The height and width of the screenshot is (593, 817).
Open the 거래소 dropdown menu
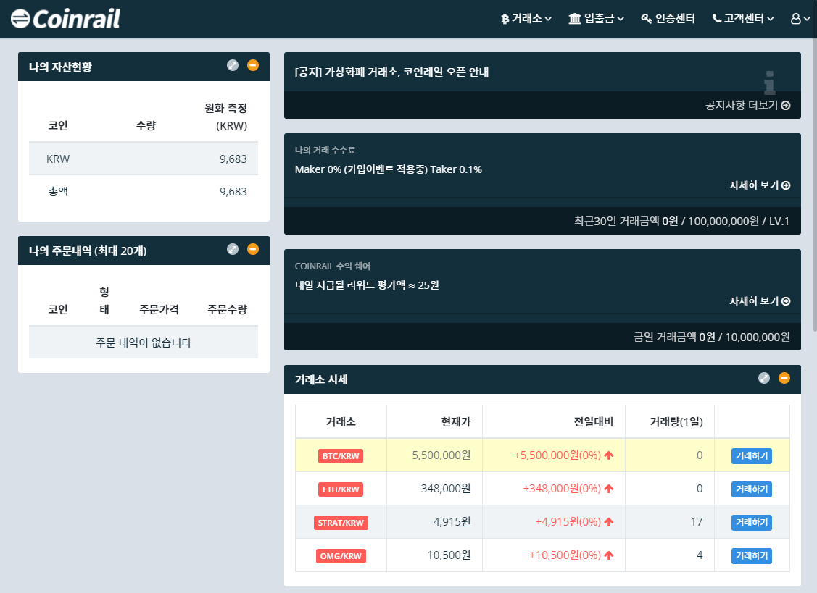coord(526,19)
